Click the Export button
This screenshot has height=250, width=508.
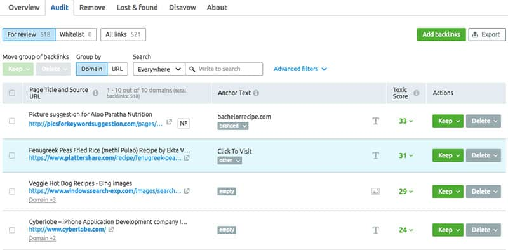pyautogui.click(x=487, y=34)
